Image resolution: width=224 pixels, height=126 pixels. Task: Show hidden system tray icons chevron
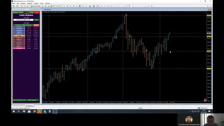190,111
